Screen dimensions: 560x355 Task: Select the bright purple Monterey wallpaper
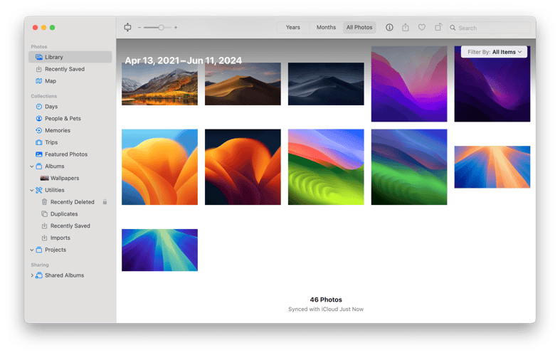[x=409, y=84]
